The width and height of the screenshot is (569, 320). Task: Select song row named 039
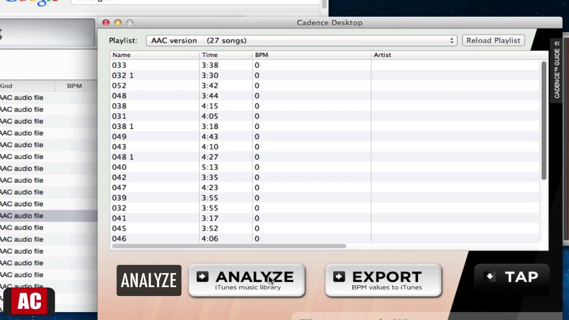pyautogui.click(x=325, y=198)
